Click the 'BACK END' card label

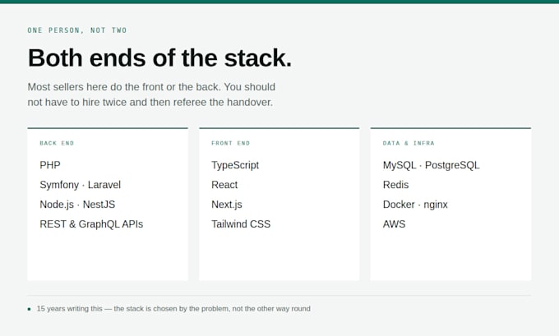tap(57, 143)
